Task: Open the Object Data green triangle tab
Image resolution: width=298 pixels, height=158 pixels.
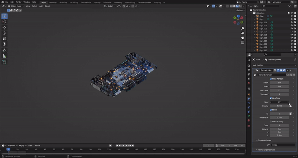Action: (x=249, y=116)
